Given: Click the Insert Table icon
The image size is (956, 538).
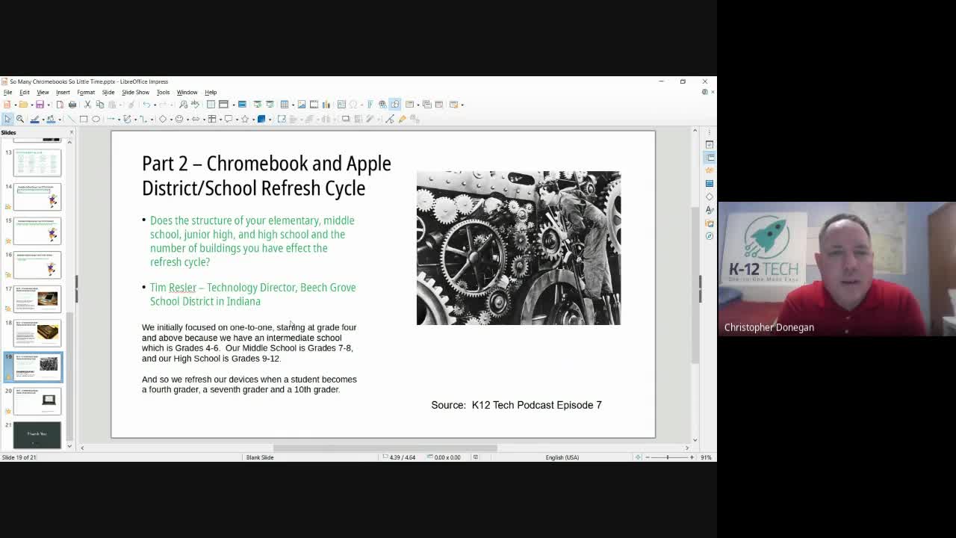Looking at the screenshot, I should tap(284, 105).
